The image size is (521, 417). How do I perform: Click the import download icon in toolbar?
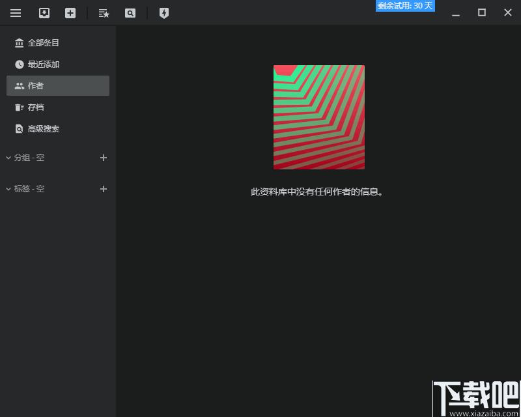tap(44, 13)
